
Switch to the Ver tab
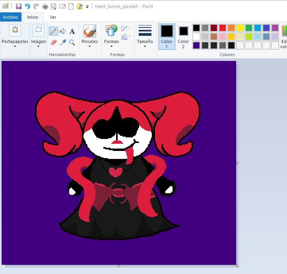point(53,17)
